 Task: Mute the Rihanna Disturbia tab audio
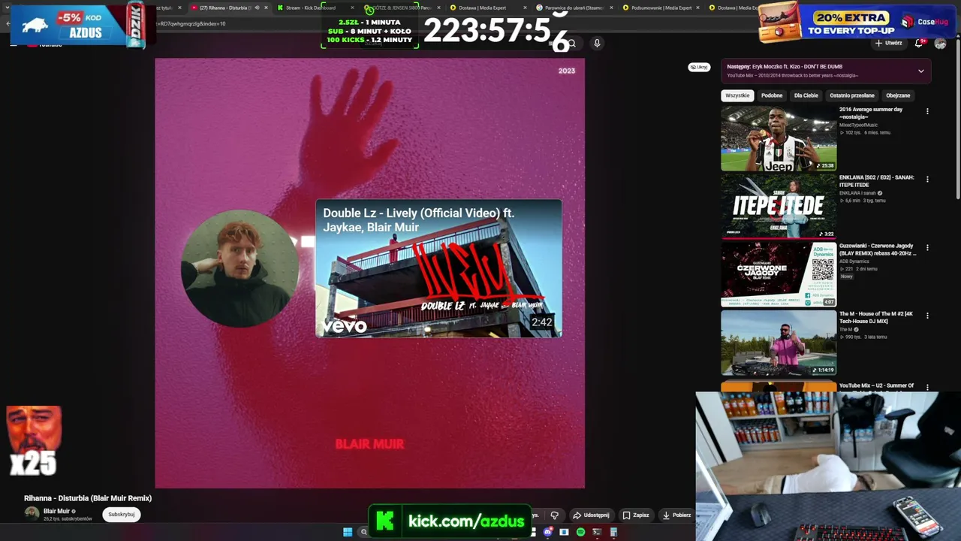257,8
